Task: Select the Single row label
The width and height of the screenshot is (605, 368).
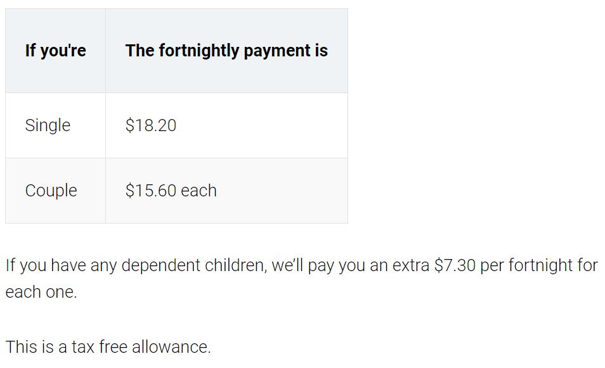Action: [x=48, y=125]
